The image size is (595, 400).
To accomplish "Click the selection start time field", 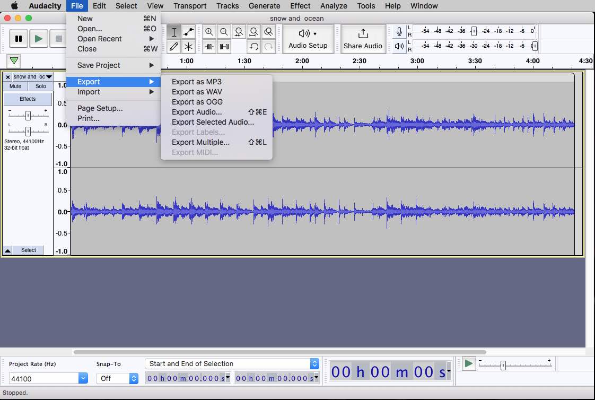I will point(186,378).
